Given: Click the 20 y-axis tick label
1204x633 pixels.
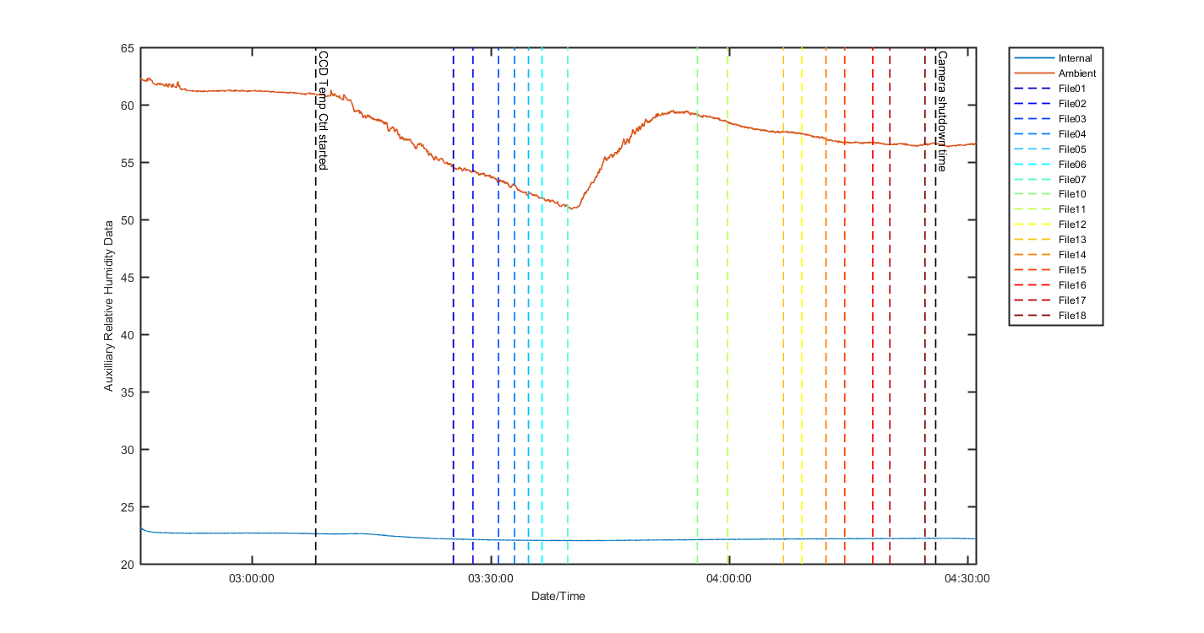Looking at the screenshot, I should click(x=128, y=565).
